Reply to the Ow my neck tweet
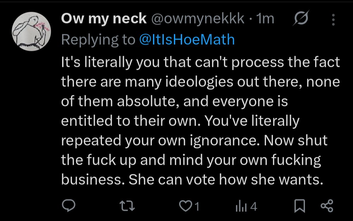The image size is (353, 221). 69,206
